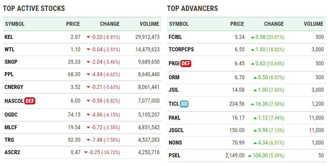Click the red down arrow beside ASCR2 change
This screenshot has height=166, width=328.
[86, 152]
